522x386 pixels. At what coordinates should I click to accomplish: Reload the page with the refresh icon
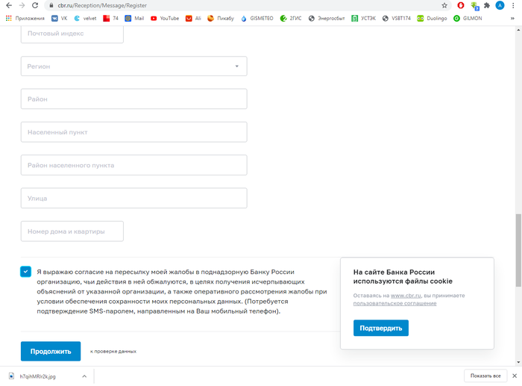pos(36,5)
